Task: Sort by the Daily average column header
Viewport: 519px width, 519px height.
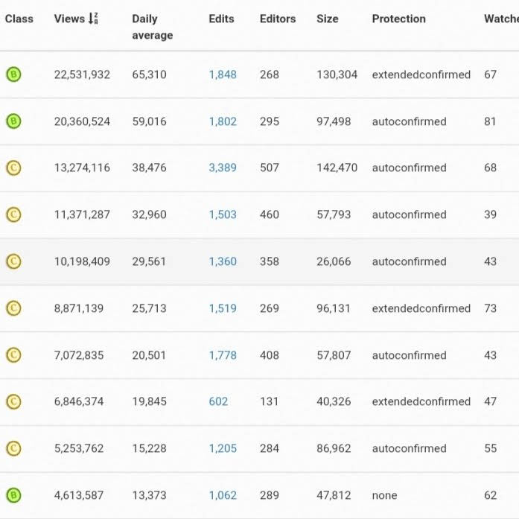Action: click(x=152, y=27)
